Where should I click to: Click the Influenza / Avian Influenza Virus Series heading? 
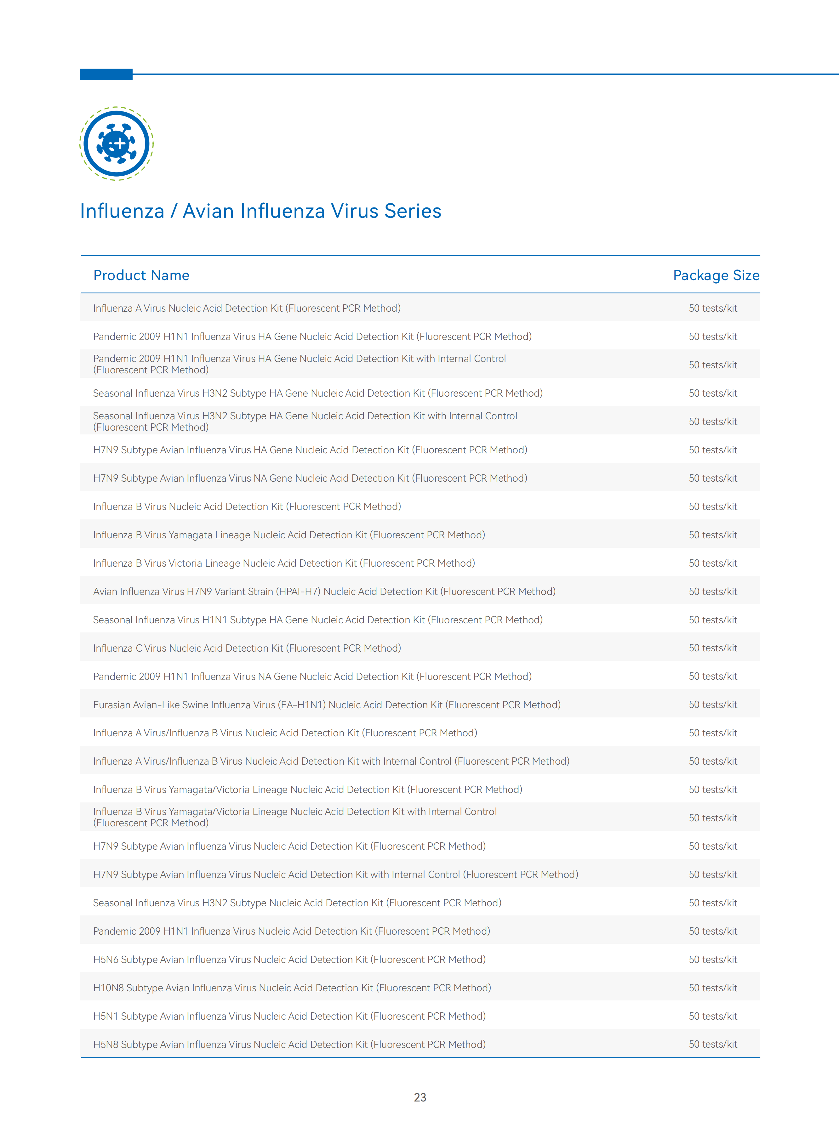click(260, 211)
